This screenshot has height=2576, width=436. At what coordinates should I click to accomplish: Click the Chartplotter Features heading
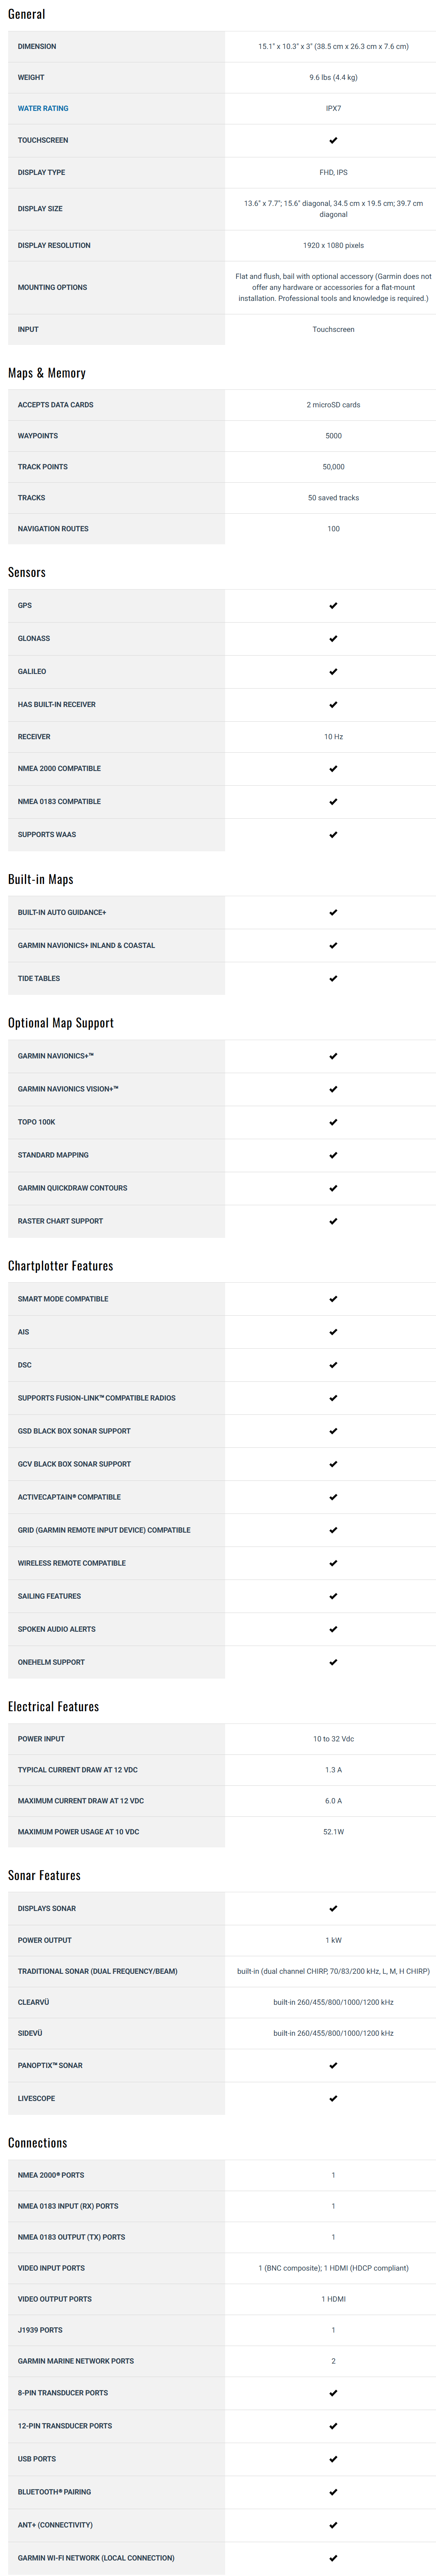[x=61, y=1266]
